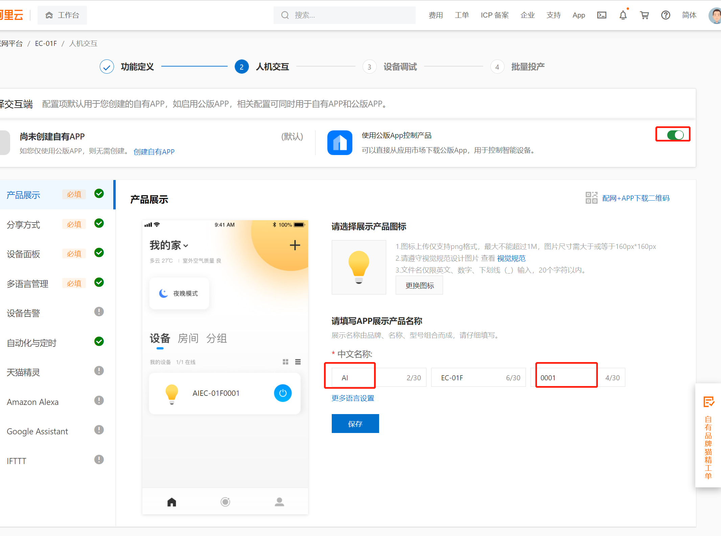Open the notifications bell icon
Viewport: 721px width, 536px height.
tap(623, 15)
